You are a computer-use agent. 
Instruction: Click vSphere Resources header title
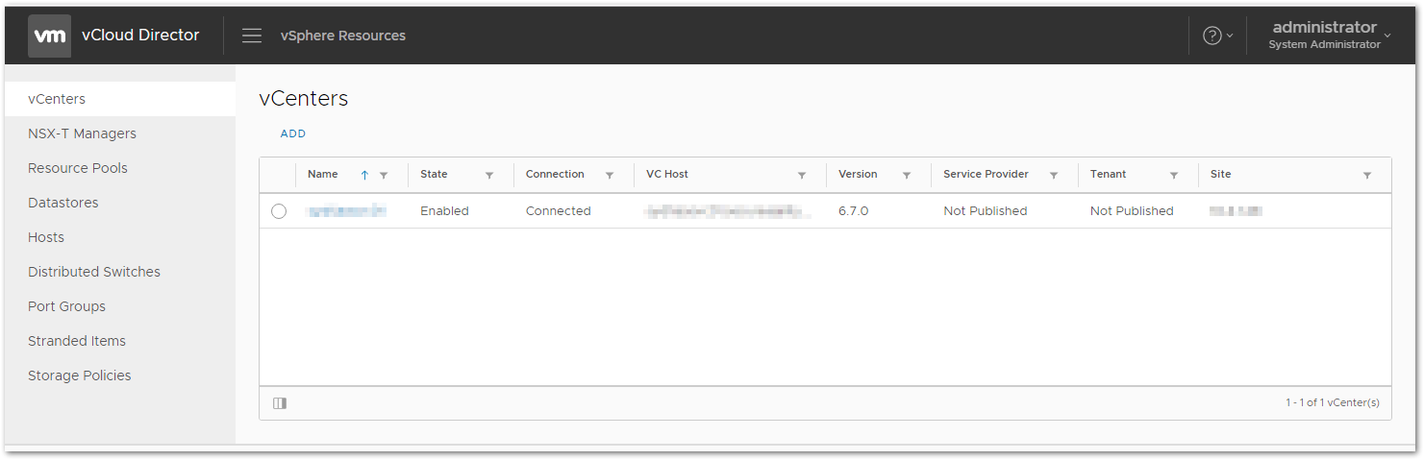[343, 36]
